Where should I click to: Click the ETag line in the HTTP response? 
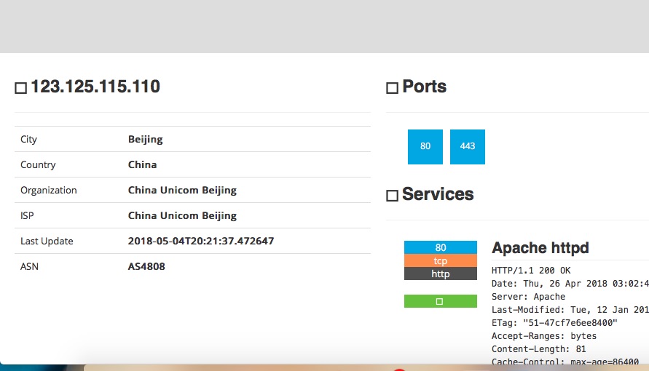(x=554, y=322)
